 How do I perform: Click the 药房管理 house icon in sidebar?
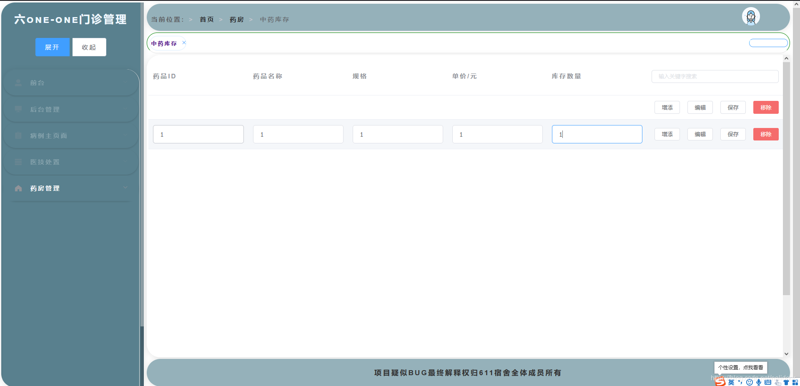pos(18,188)
